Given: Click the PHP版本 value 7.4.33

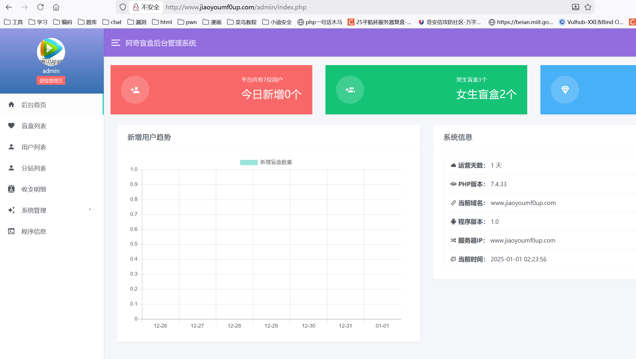Looking at the screenshot, I should click(498, 184).
